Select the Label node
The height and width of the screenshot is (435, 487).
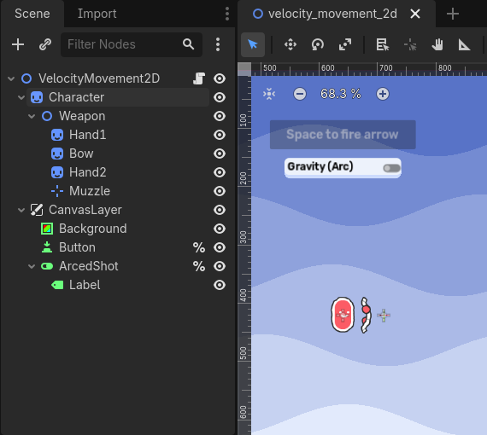click(x=85, y=285)
